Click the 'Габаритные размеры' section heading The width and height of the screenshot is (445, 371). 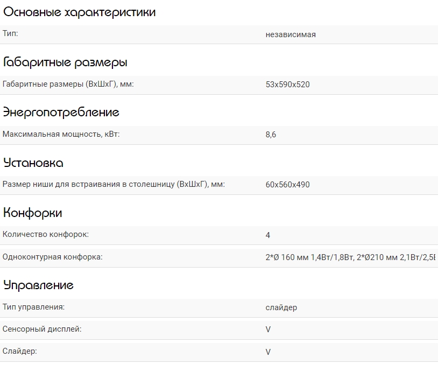point(65,62)
